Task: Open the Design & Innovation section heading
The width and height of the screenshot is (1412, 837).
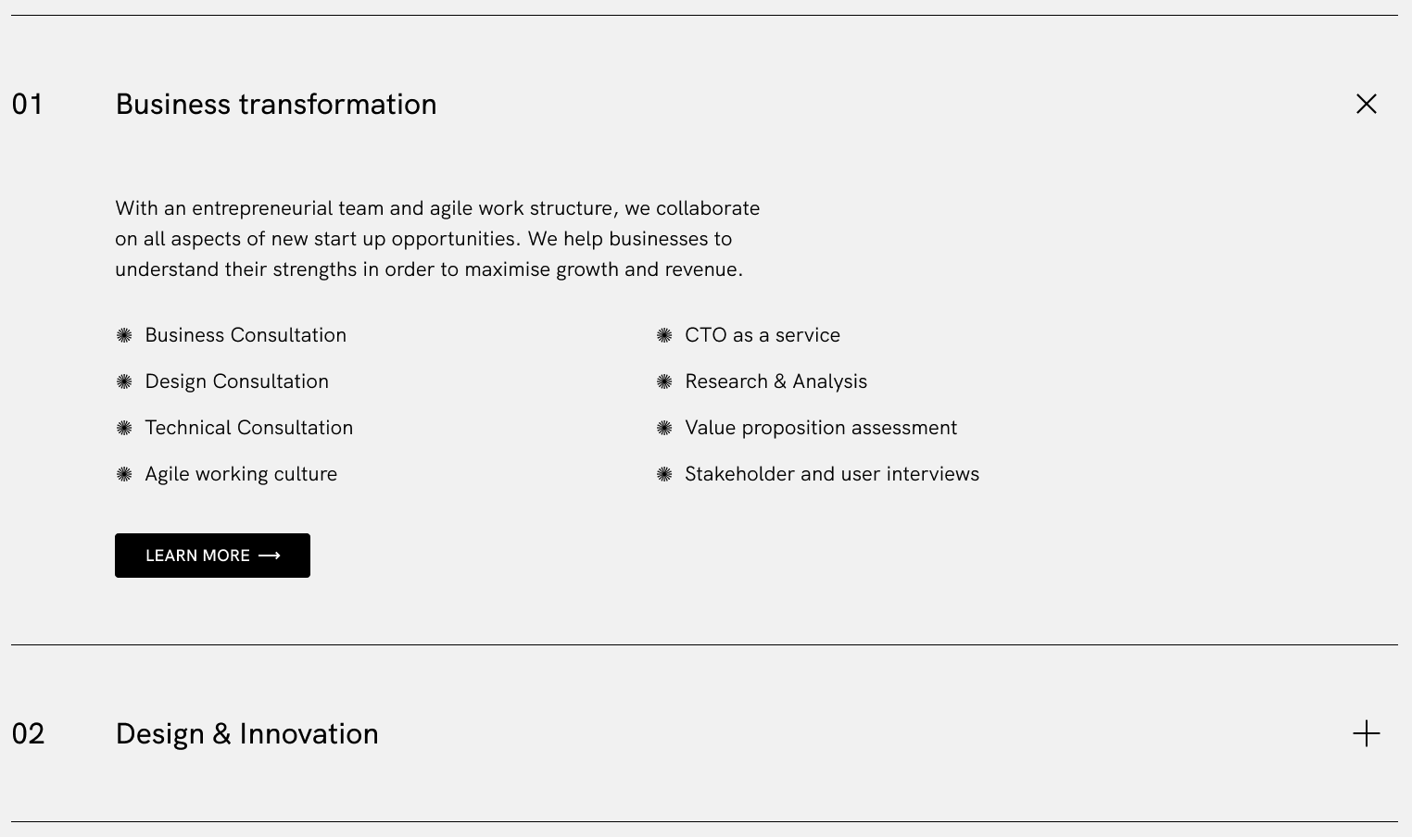Action: 246,733
